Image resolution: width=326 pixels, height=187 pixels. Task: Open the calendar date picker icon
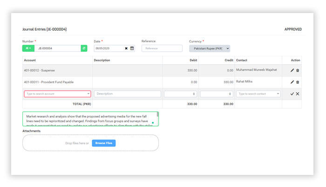click(132, 48)
